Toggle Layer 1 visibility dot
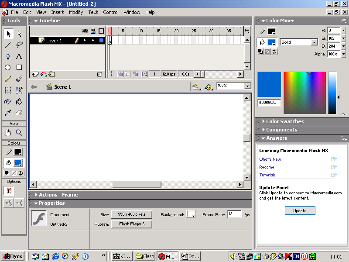Image resolution: width=349 pixels, height=262 pixels. tap(85, 40)
